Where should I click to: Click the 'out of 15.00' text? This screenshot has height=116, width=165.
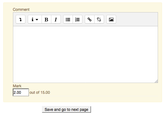pyautogui.click(x=40, y=92)
